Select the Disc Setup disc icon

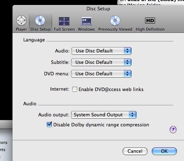pyautogui.click(x=40, y=20)
